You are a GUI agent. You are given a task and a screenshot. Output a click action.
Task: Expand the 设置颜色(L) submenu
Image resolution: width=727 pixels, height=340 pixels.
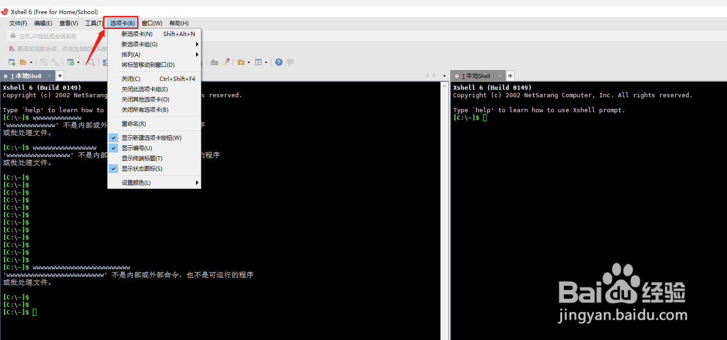coord(154,182)
